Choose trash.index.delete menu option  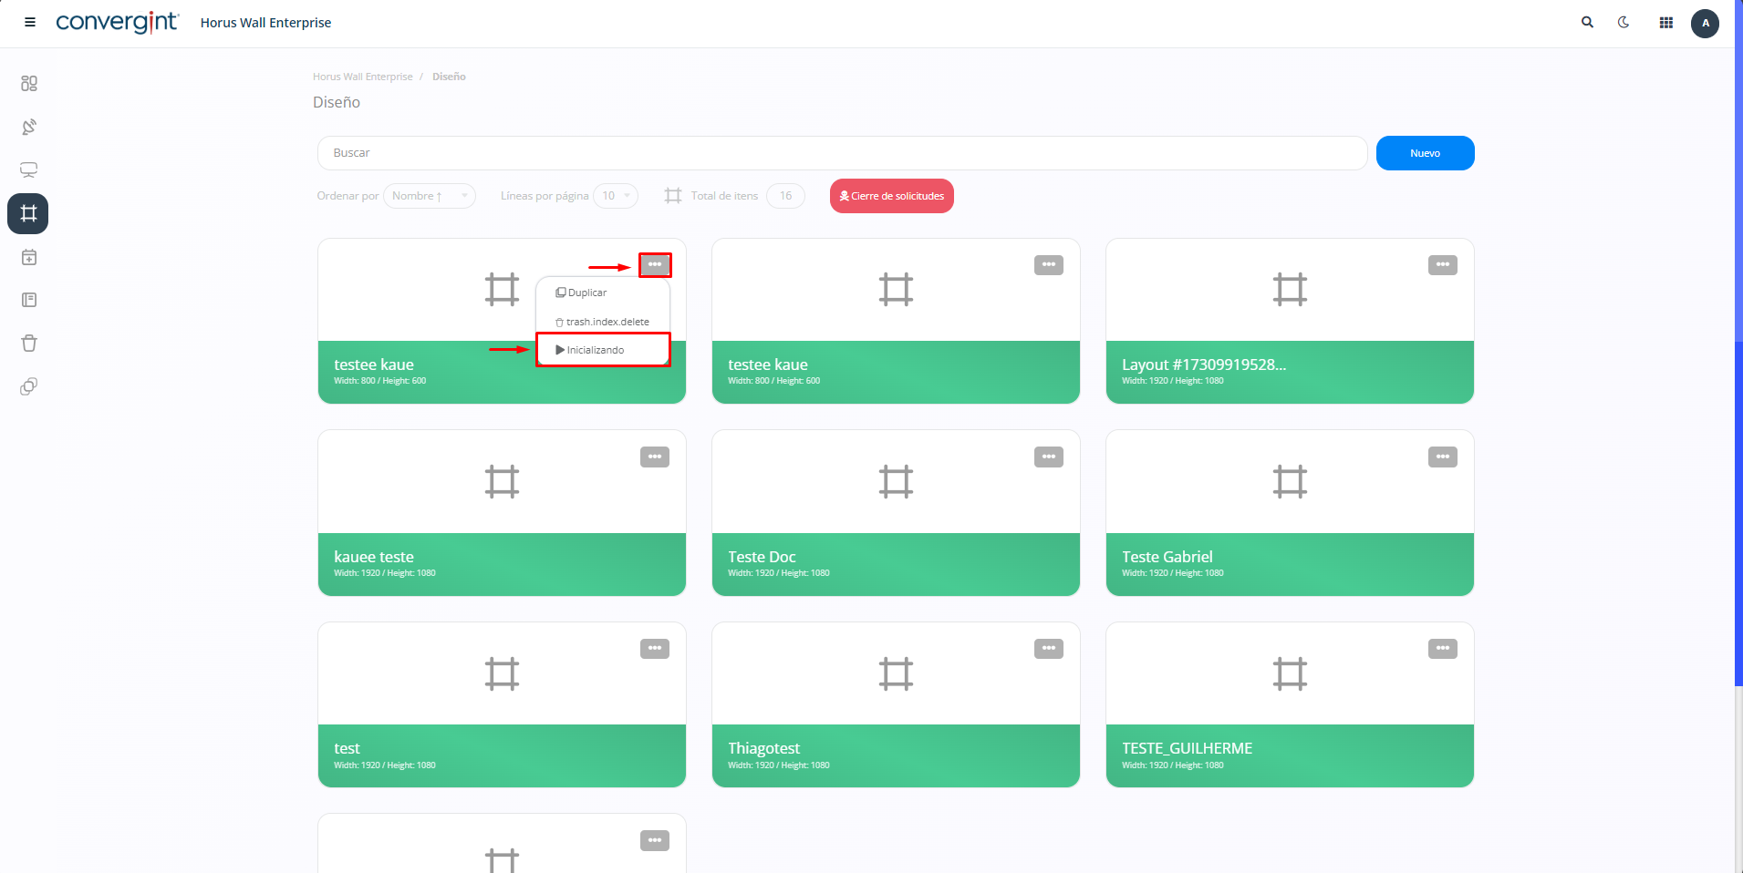(607, 322)
